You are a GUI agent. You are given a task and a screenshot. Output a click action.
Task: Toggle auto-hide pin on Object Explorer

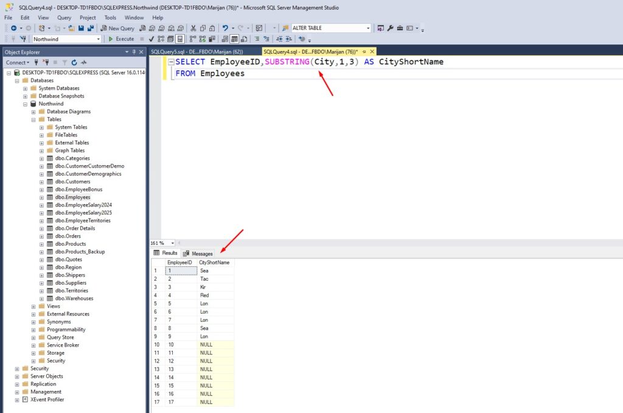134,52
